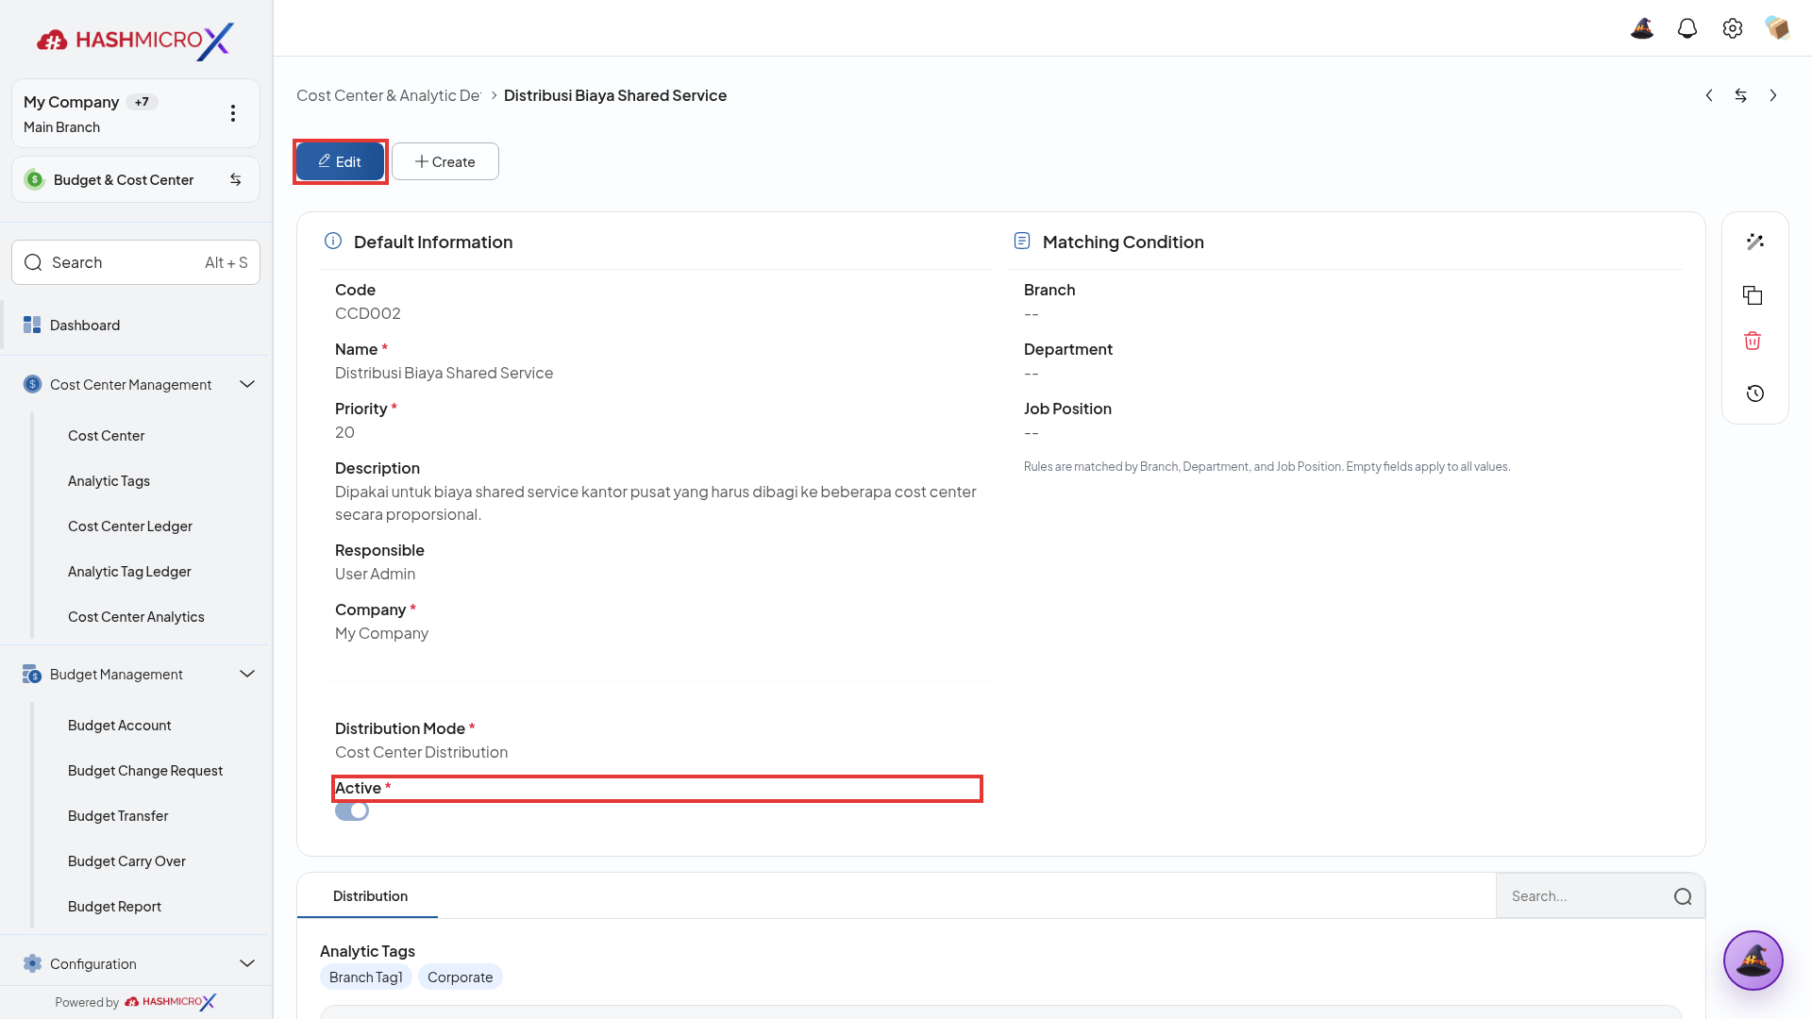Click the red trash delete icon
1812x1019 pixels.
1753,341
